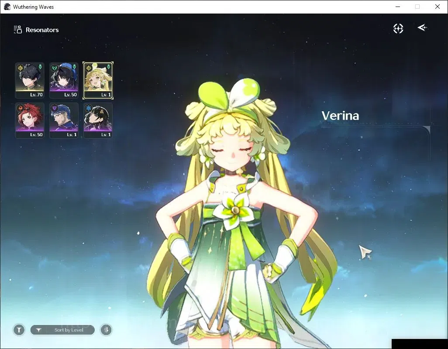448x349 pixels.
Task: Toggle the sort order button
Action: (106, 330)
